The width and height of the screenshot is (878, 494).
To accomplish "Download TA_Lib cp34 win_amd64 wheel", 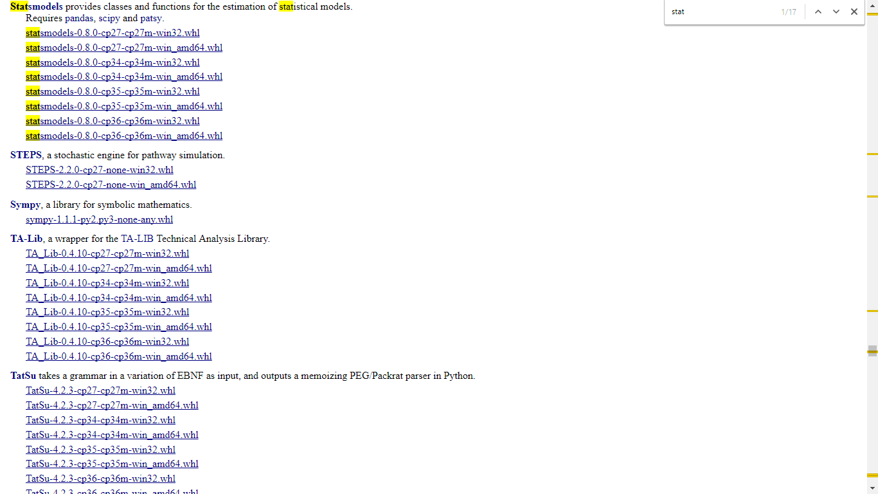I will tap(118, 298).
